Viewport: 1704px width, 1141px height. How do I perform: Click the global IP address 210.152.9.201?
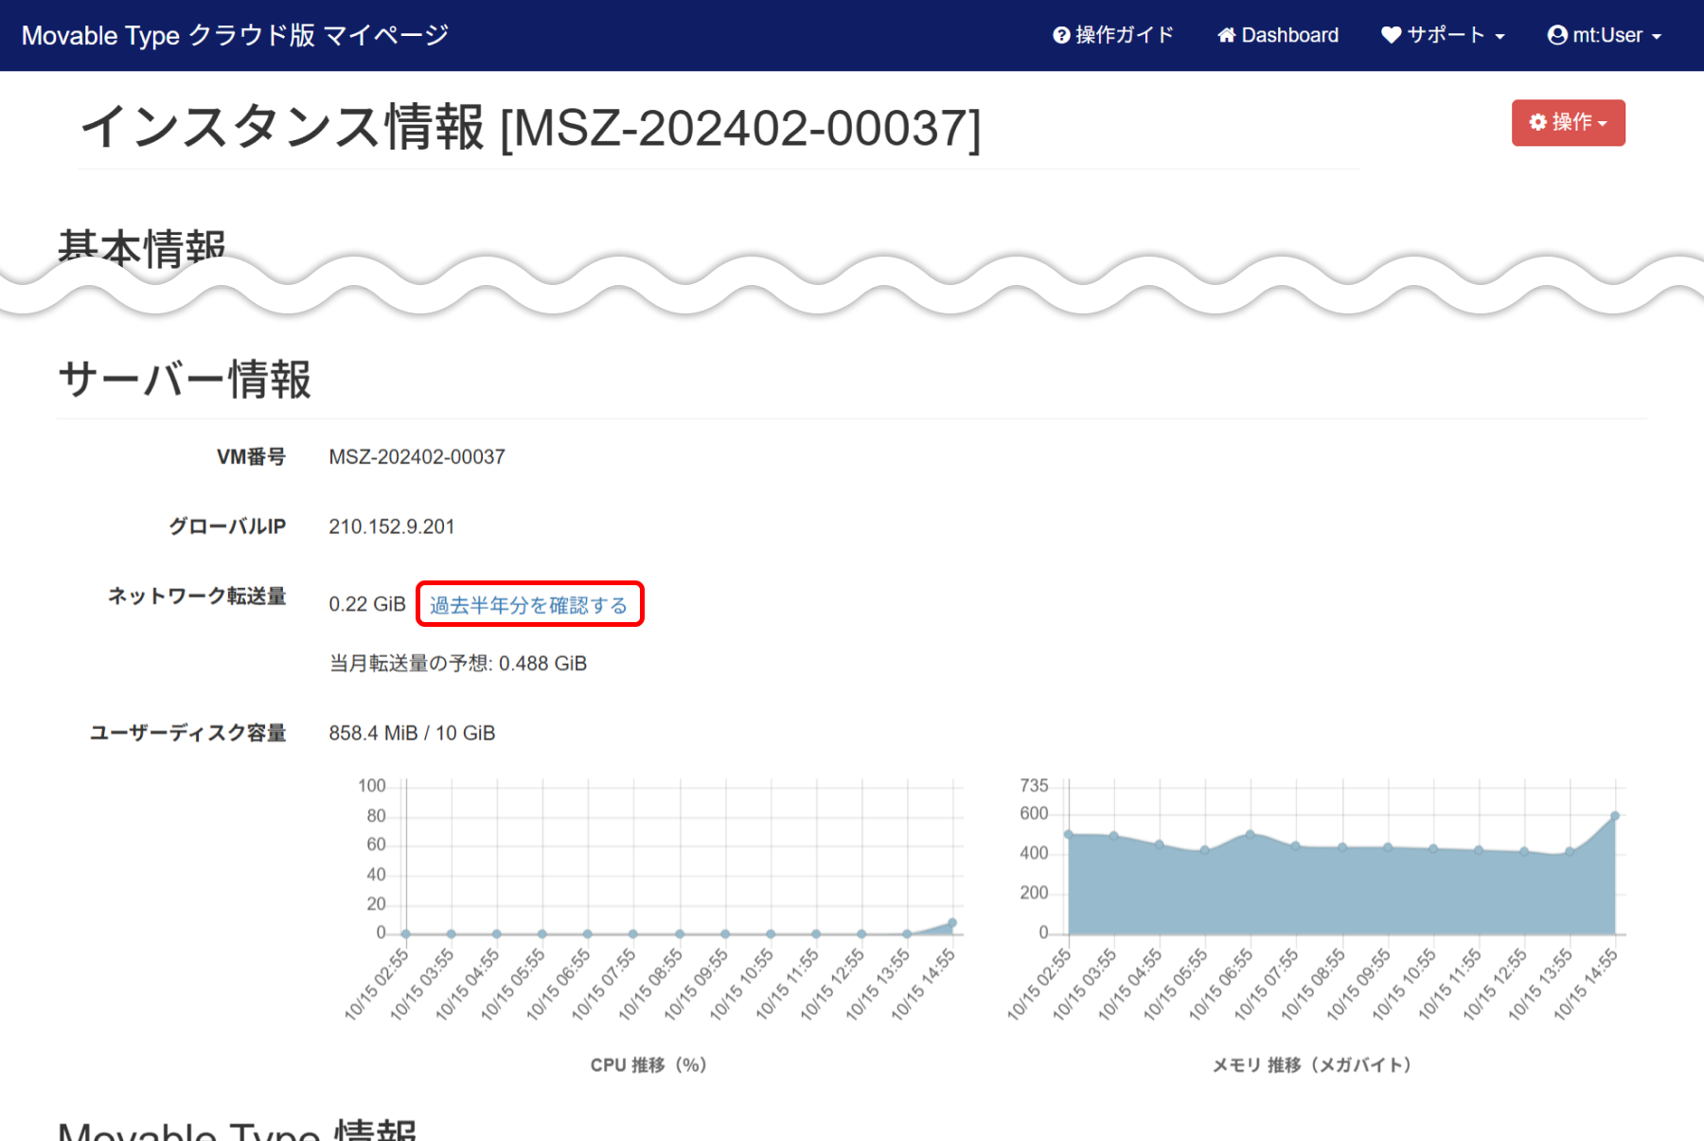coord(391,526)
